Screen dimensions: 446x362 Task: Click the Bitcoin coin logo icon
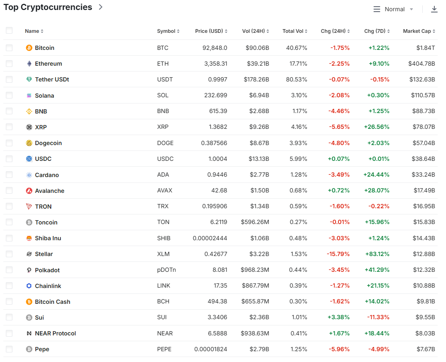[29, 48]
